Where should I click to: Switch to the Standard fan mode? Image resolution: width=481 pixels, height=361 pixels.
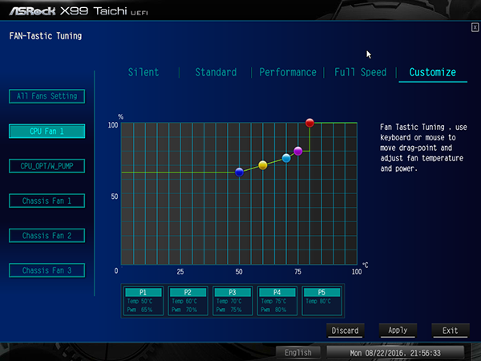click(216, 72)
